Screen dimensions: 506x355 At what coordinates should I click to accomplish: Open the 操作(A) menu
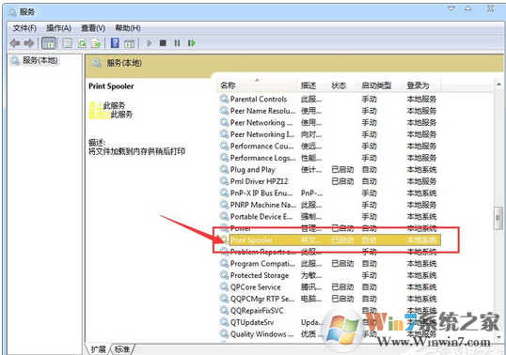click(x=58, y=28)
